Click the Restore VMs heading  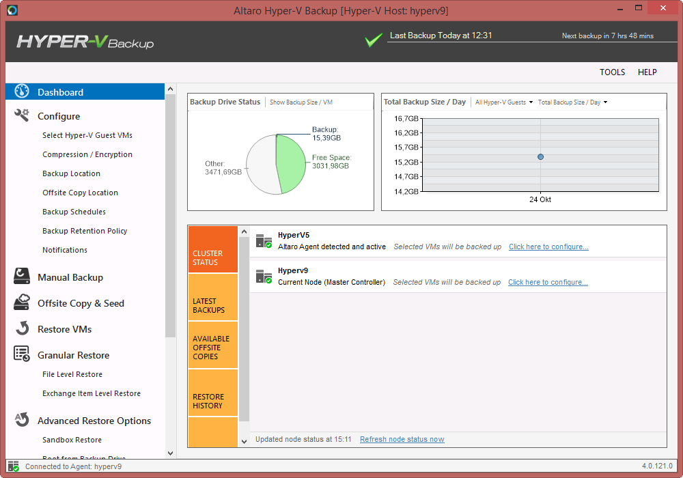point(64,329)
